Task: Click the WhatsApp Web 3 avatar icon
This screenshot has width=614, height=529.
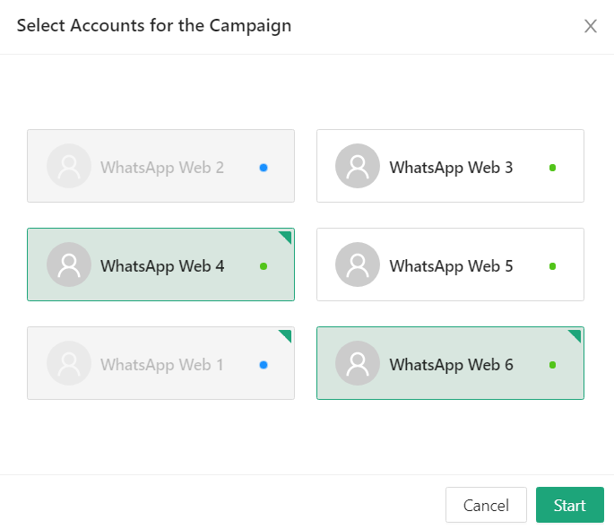Action: [x=358, y=167]
